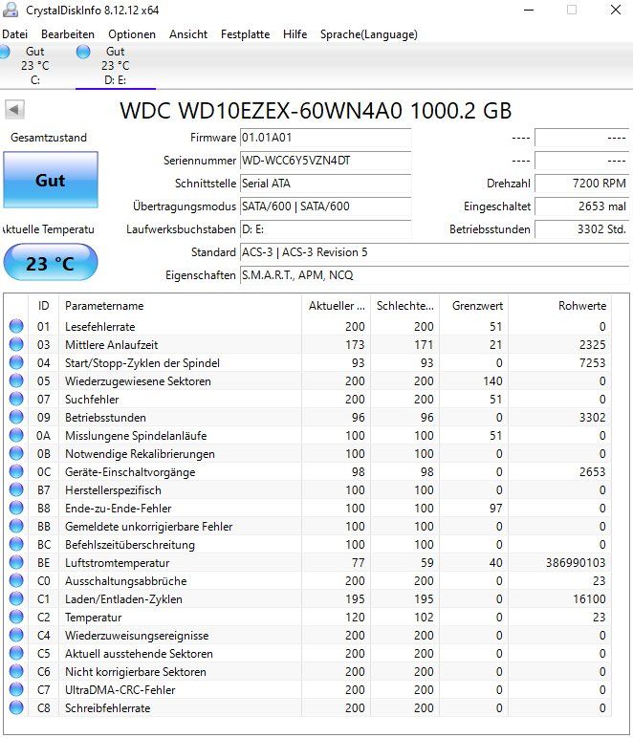633x738 pixels.
Task: Click the Schnittstelle field Serial ATA
Action: (325, 184)
